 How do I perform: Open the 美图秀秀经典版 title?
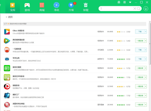(19, 104)
